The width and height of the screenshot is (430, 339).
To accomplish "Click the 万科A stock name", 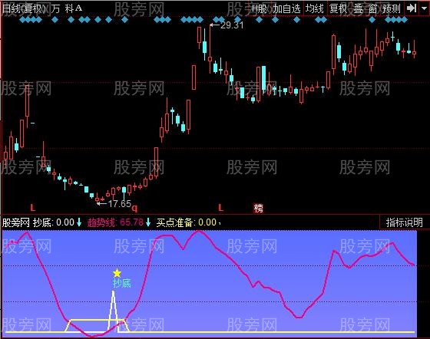I will coord(67,8).
